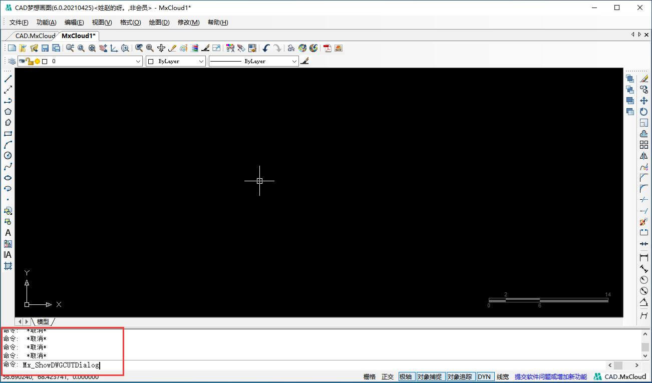Viewport: 652px width, 383px height.
Task: Toggle DYN dynamic input in status bar
Action: coord(484,376)
